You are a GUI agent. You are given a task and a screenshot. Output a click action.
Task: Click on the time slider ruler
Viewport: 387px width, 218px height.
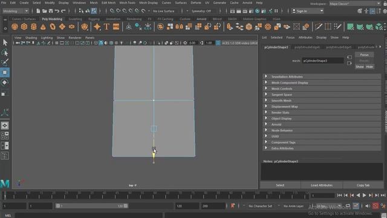click(x=155, y=195)
